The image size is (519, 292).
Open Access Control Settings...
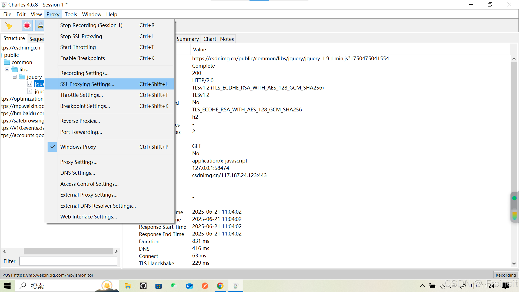pyautogui.click(x=109, y=184)
